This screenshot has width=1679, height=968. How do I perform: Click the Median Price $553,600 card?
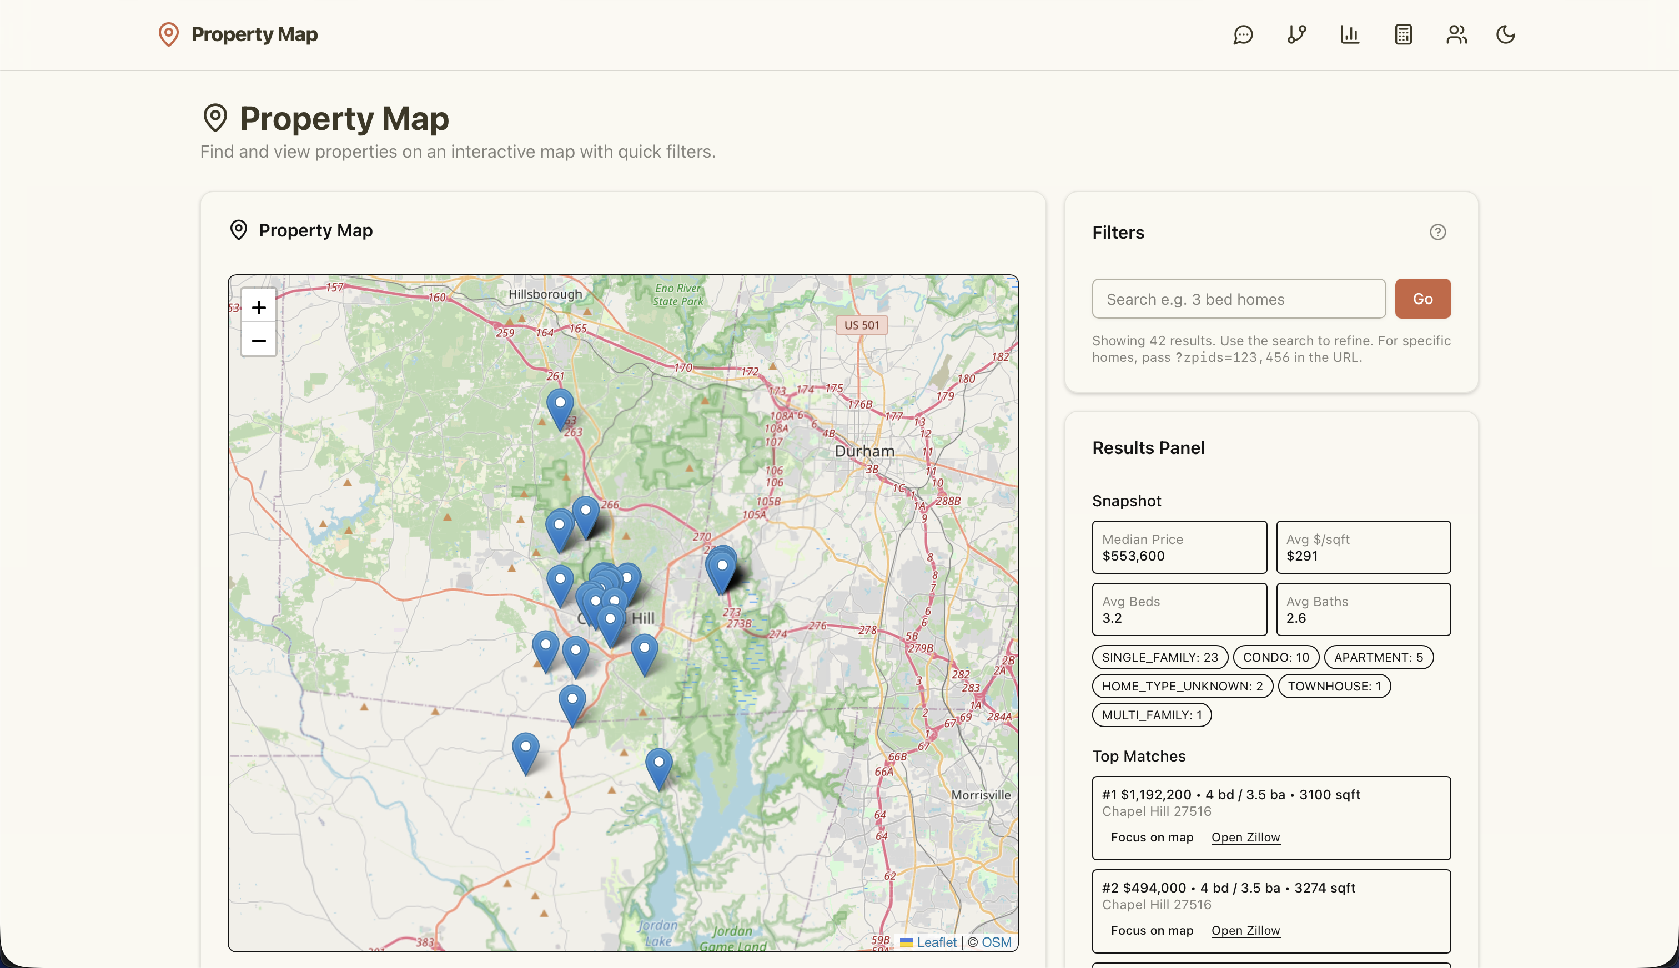1179,547
